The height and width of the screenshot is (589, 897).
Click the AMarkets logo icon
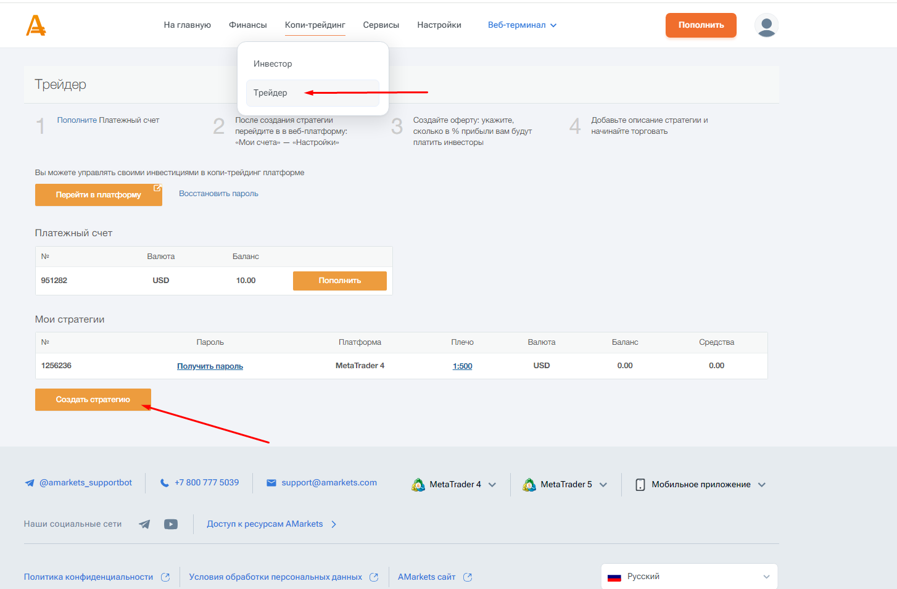(x=36, y=25)
